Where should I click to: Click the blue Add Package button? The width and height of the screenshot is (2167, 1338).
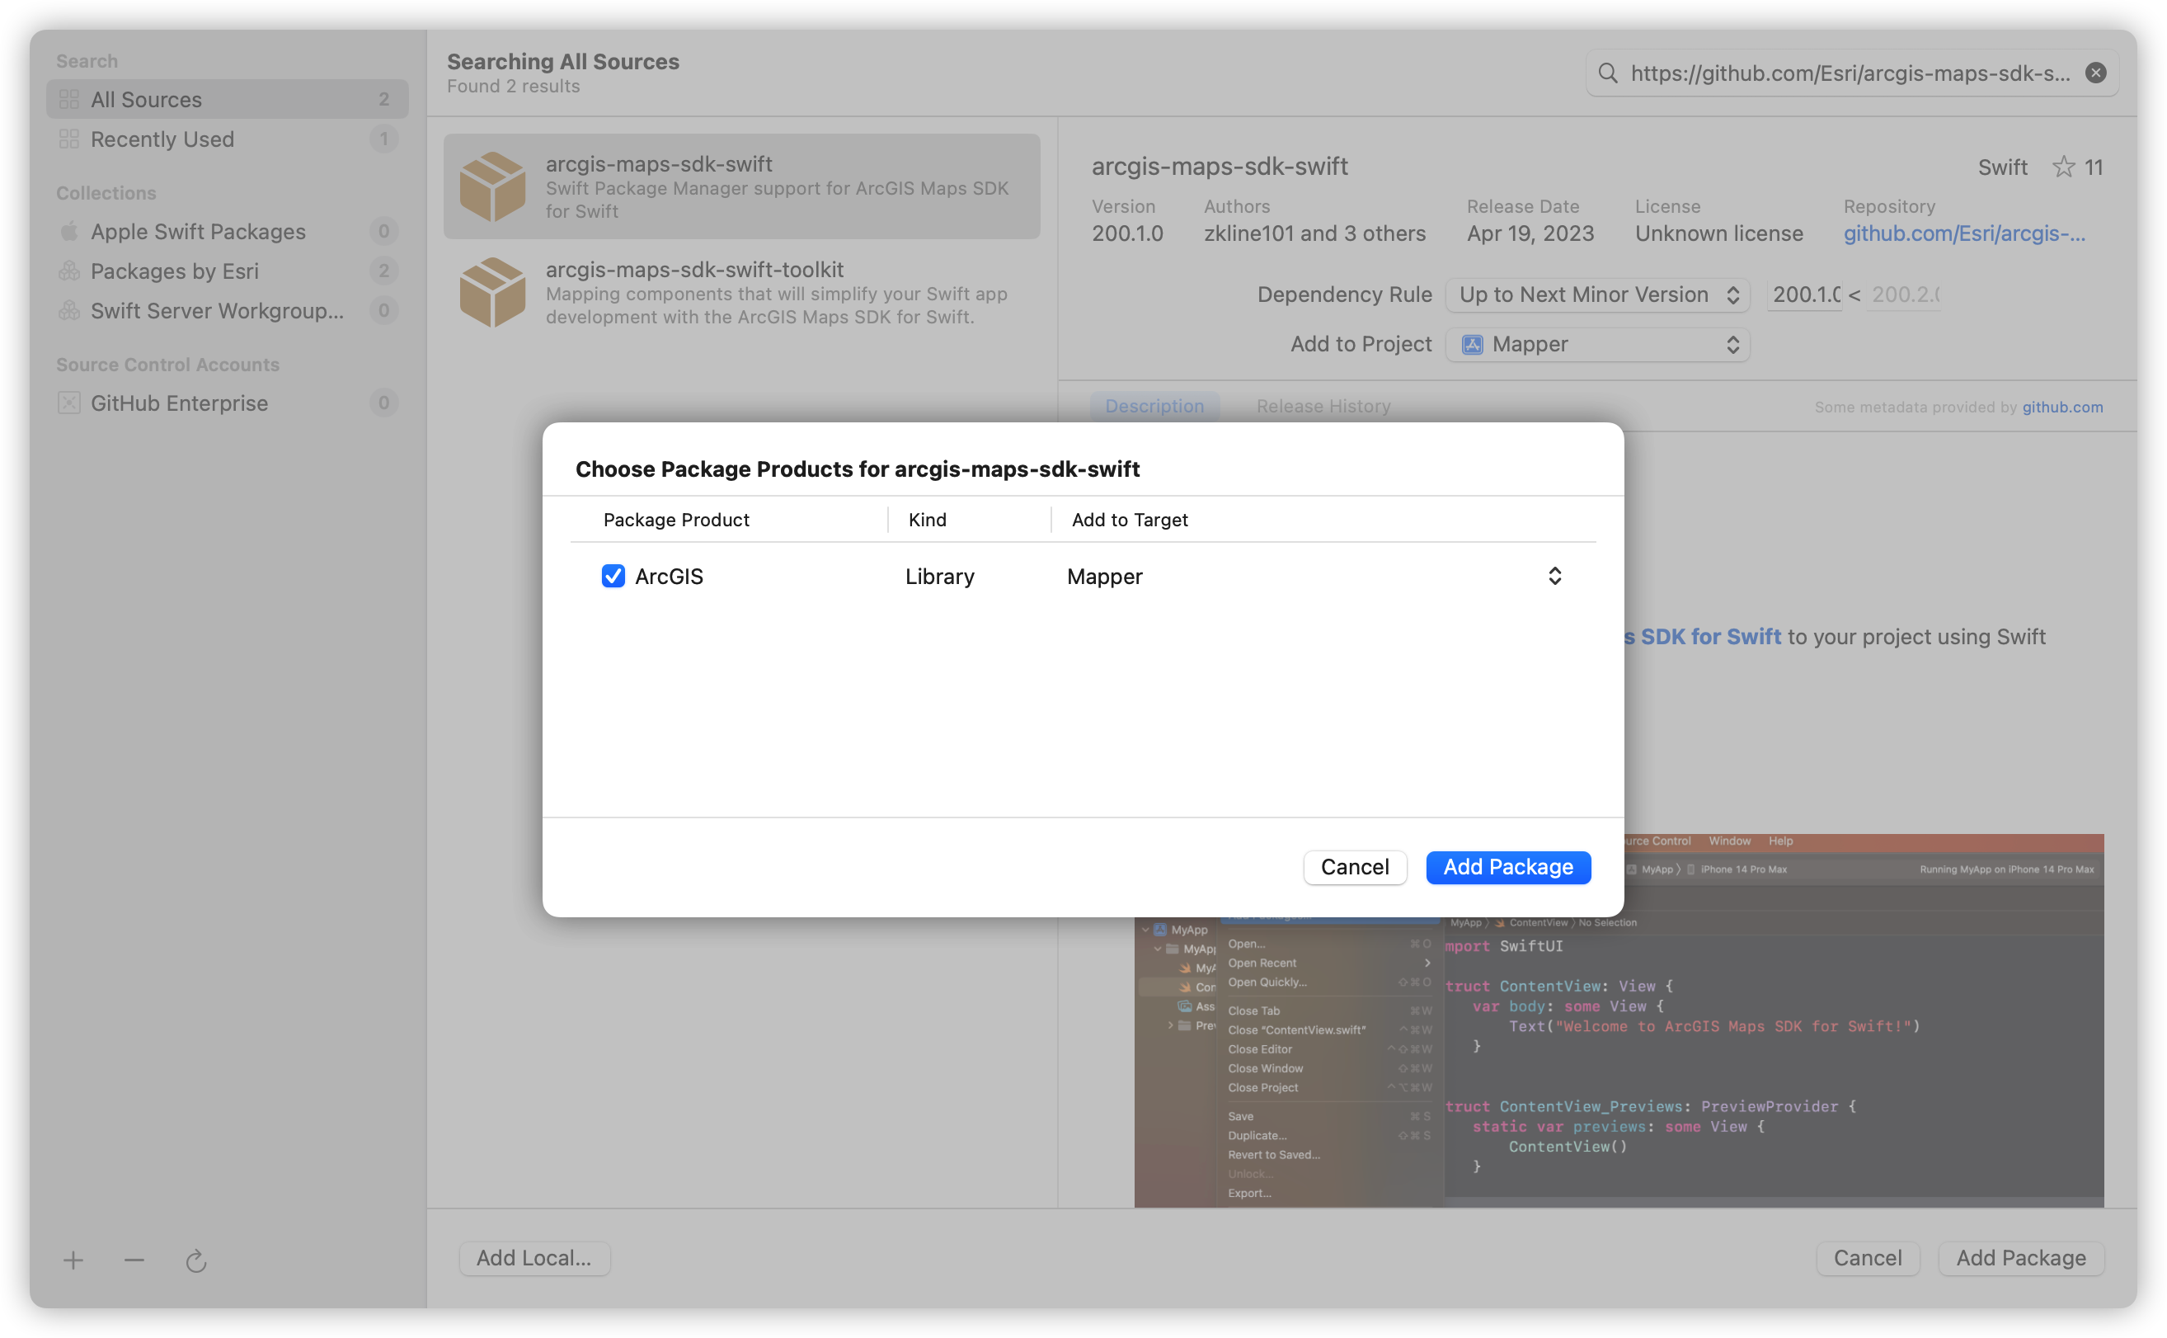tap(1507, 866)
